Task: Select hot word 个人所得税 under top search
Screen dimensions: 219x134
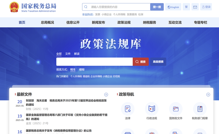Action: point(119,14)
